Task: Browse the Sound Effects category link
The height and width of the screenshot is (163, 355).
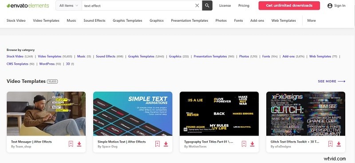Action: click(106, 56)
